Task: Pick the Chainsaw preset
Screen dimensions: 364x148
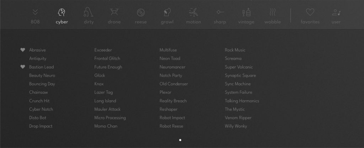Action: click(x=38, y=92)
